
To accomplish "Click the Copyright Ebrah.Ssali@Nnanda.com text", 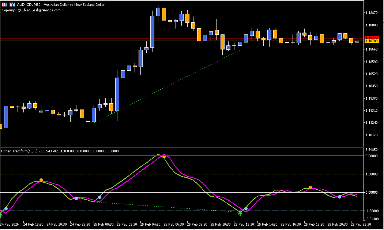I will click(31, 10).
